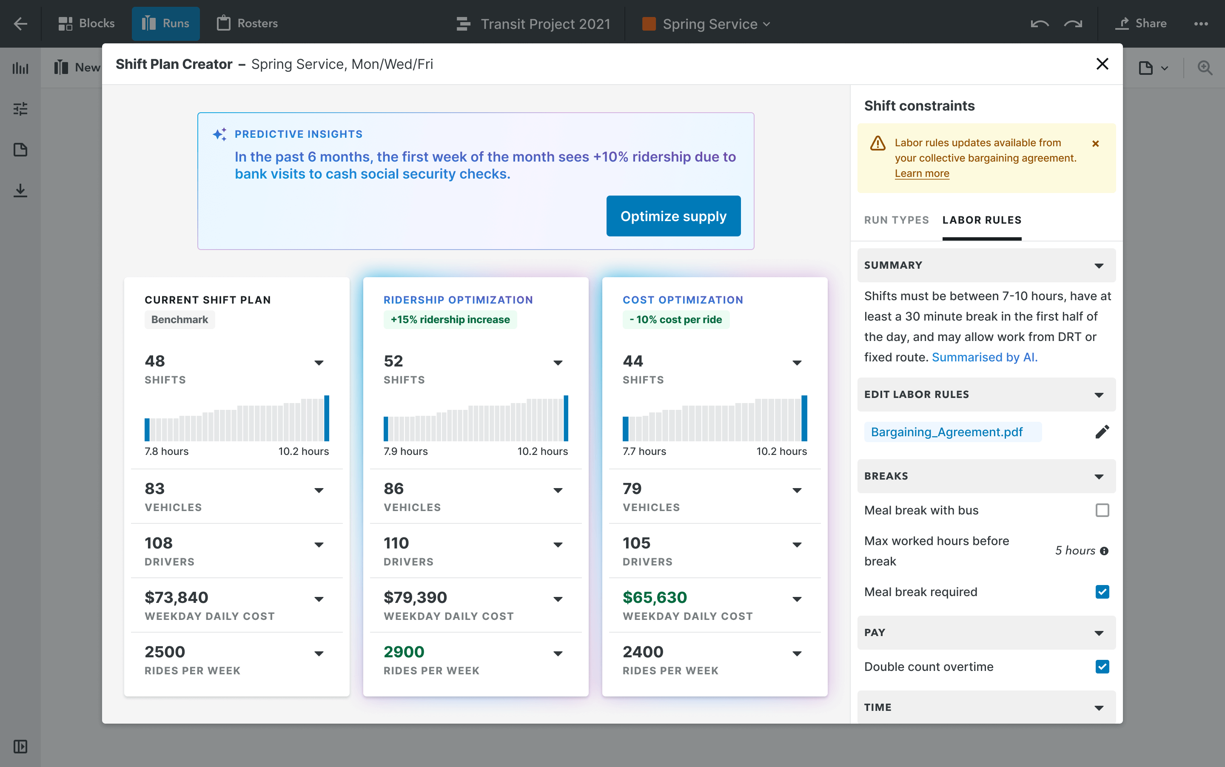1225x767 pixels.
Task: Open the three-dots more options menu
Action: click(1201, 24)
